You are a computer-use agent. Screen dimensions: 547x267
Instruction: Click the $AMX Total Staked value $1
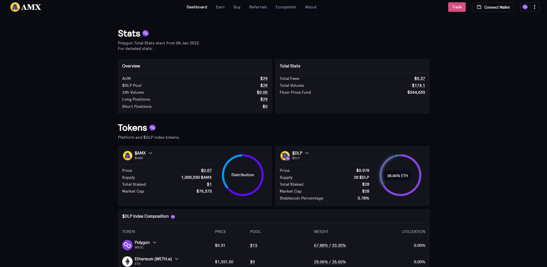(209, 184)
